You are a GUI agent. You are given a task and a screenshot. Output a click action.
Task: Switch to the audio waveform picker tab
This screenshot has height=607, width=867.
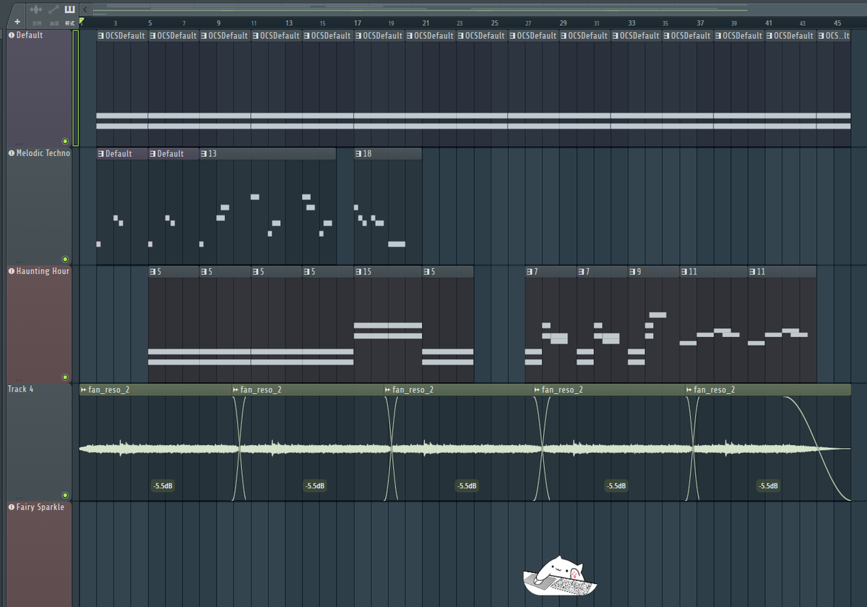35,9
